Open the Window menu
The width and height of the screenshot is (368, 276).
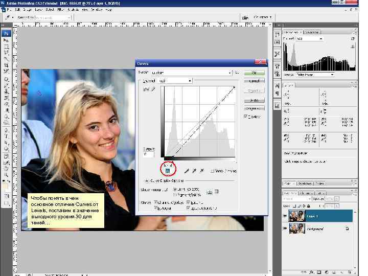96,10
